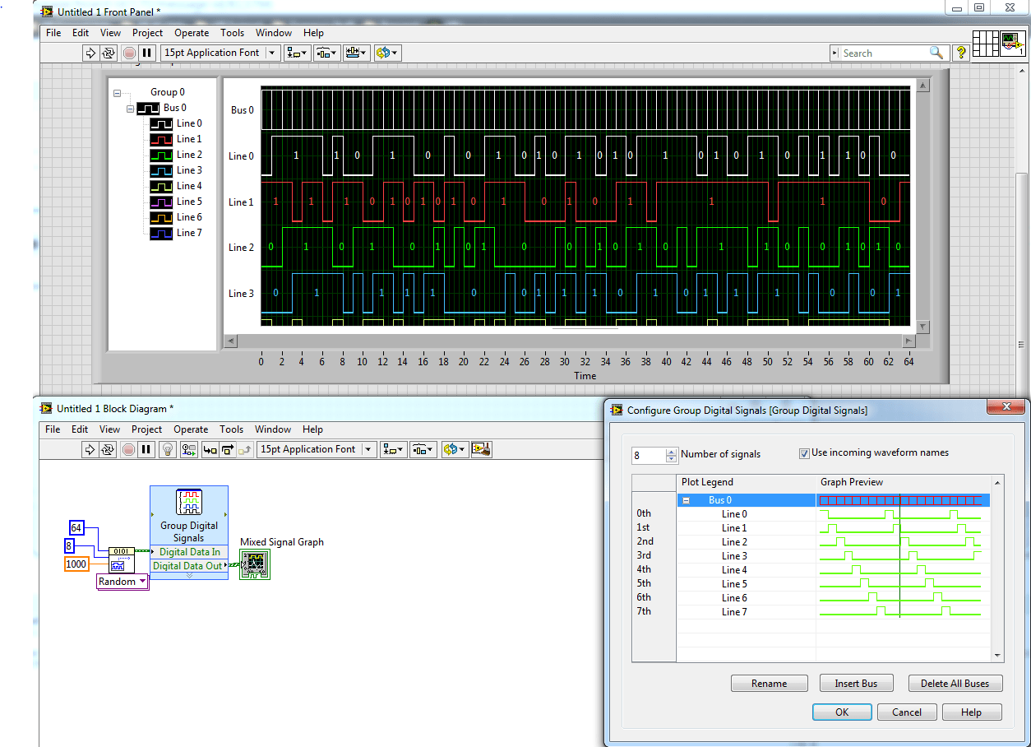This screenshot has width=1031, height=747.
Task: Open the Operate menu in Front Panel
Action: click(x=191, y=33)
